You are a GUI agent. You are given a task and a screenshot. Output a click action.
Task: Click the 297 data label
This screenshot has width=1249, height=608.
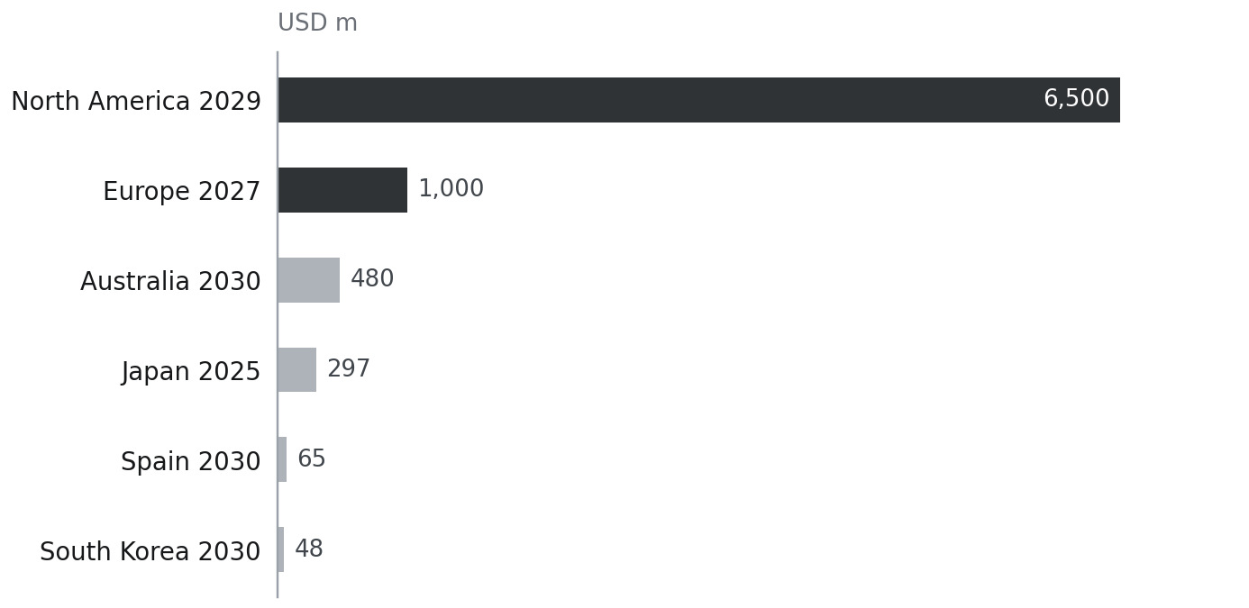tap(349, 369)
